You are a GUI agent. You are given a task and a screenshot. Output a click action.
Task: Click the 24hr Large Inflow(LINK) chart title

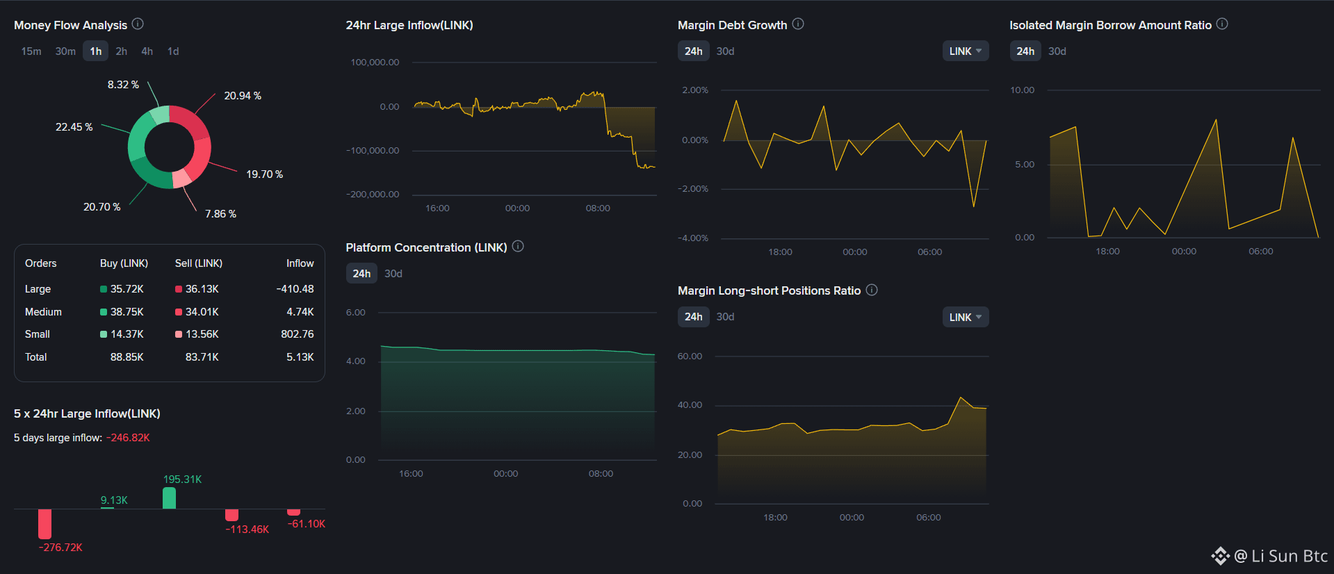409,25
